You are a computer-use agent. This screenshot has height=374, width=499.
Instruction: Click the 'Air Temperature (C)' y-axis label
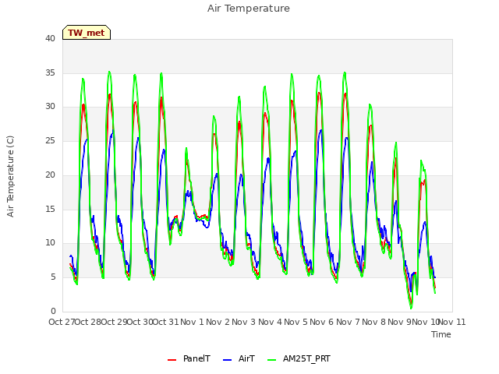(x=10, y=177)
